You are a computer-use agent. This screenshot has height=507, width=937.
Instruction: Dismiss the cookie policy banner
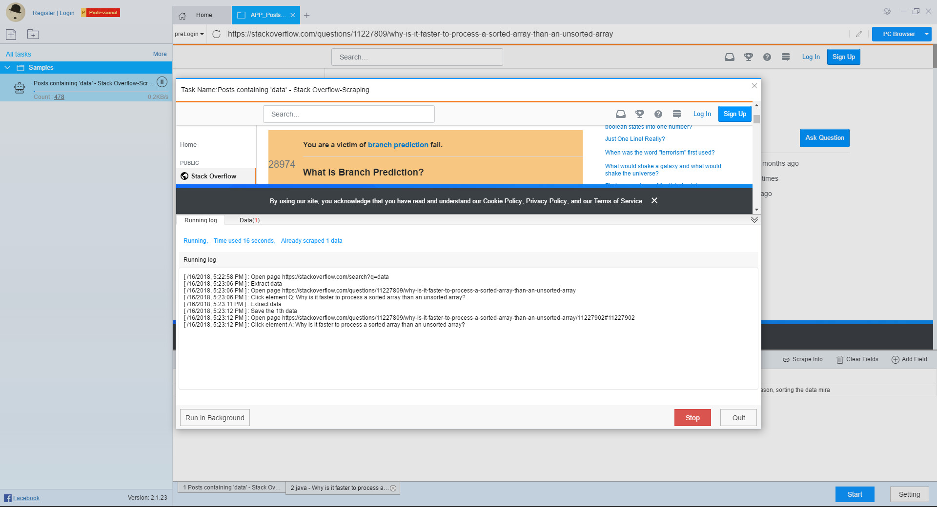pyautogui.click(x=654, y=200)
